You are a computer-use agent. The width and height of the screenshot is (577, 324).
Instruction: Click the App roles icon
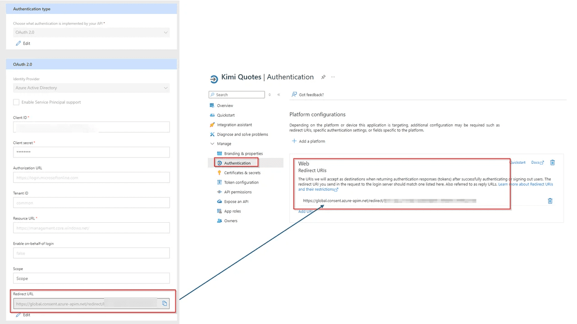[220, 211]
